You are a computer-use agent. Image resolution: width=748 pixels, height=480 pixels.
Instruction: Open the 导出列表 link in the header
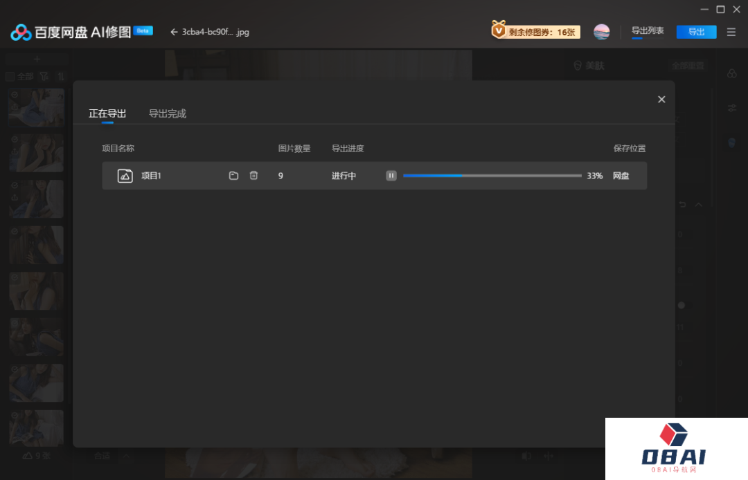coord(648,31)
